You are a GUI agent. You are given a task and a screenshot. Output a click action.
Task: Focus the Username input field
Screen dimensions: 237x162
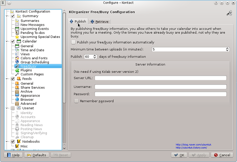(161, 87)
